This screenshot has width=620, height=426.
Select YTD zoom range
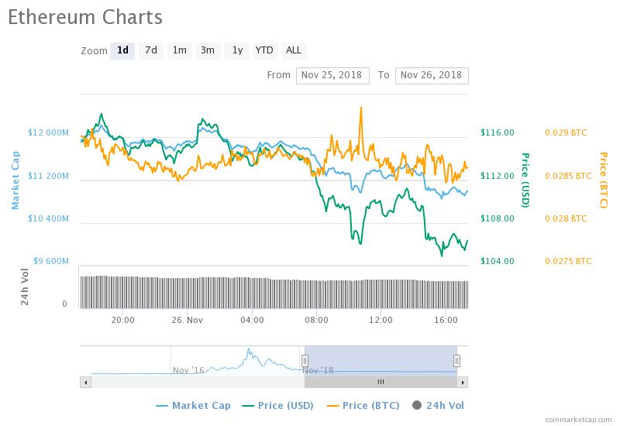(x=264, y=50)
